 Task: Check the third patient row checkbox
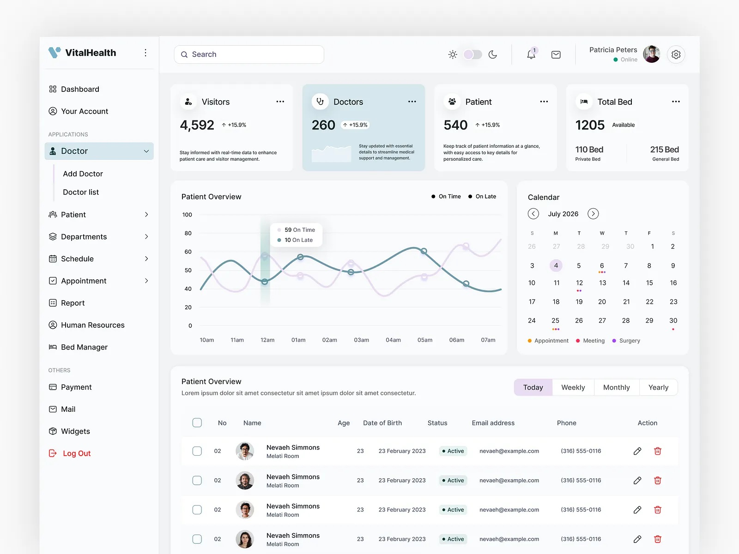pyautogui.click(x=197, y=510)
